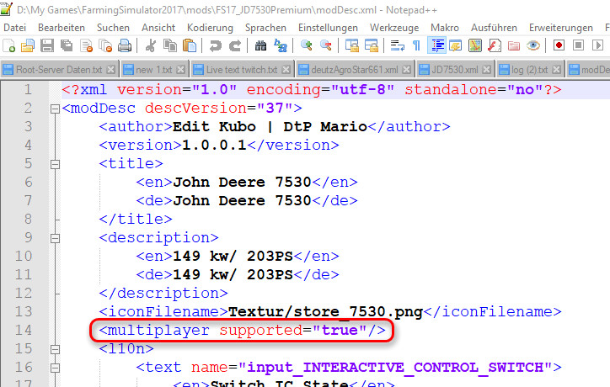Open Folder as Workspace icon
Screen dimensions: 610x387
[x=514, y=45]
